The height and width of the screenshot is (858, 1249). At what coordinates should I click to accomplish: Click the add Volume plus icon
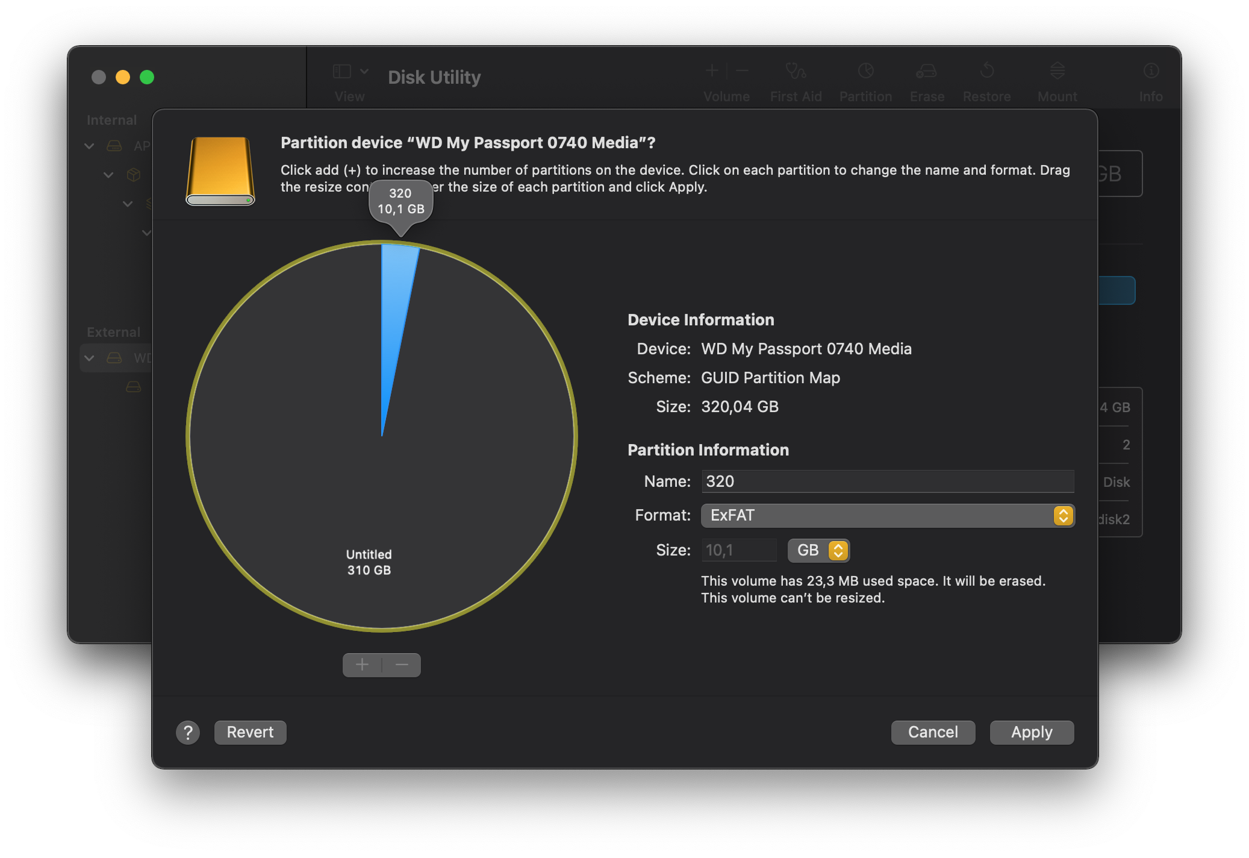point(712,71)
